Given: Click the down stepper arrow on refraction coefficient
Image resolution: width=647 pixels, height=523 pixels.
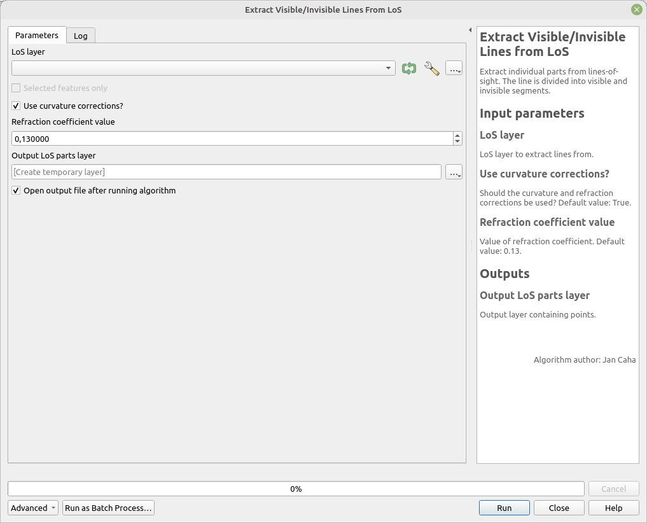Looking at the screenshot, I should (x=457, y=141).
